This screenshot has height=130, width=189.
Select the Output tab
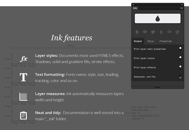click(138, 41)
